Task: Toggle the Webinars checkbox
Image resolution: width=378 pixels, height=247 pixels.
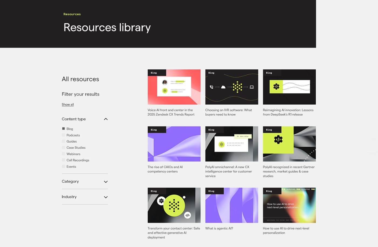Action: pos(63,154)
